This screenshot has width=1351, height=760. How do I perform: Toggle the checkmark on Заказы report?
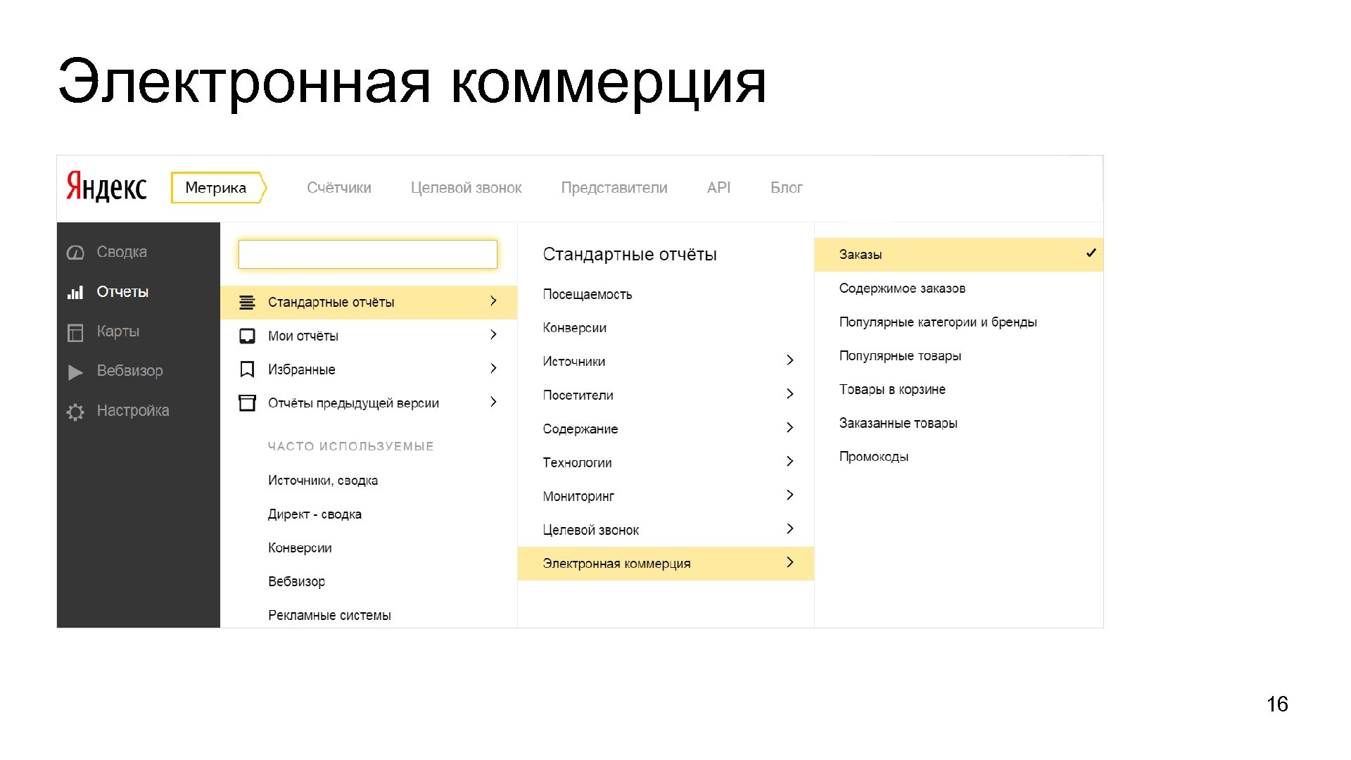point(1091,253)
